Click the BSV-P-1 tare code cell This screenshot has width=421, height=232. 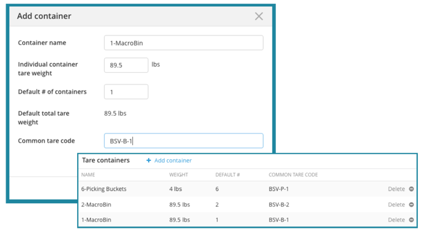click(278, 189)
